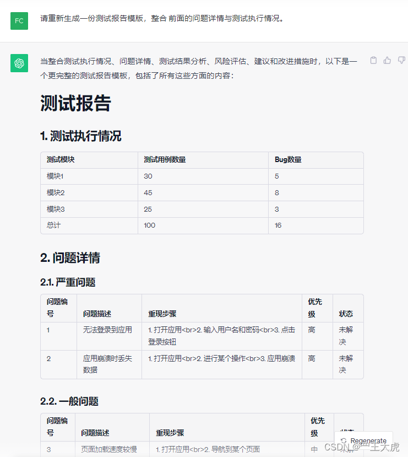
Task: Click the total bug count 16
Action: pyautogui.click(x=278, y=225)
